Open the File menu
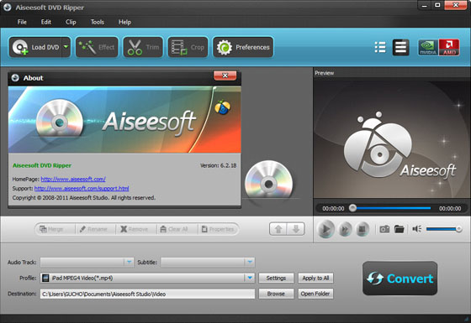The height and width of the screenshot is (323, 471). click(22, 22)
